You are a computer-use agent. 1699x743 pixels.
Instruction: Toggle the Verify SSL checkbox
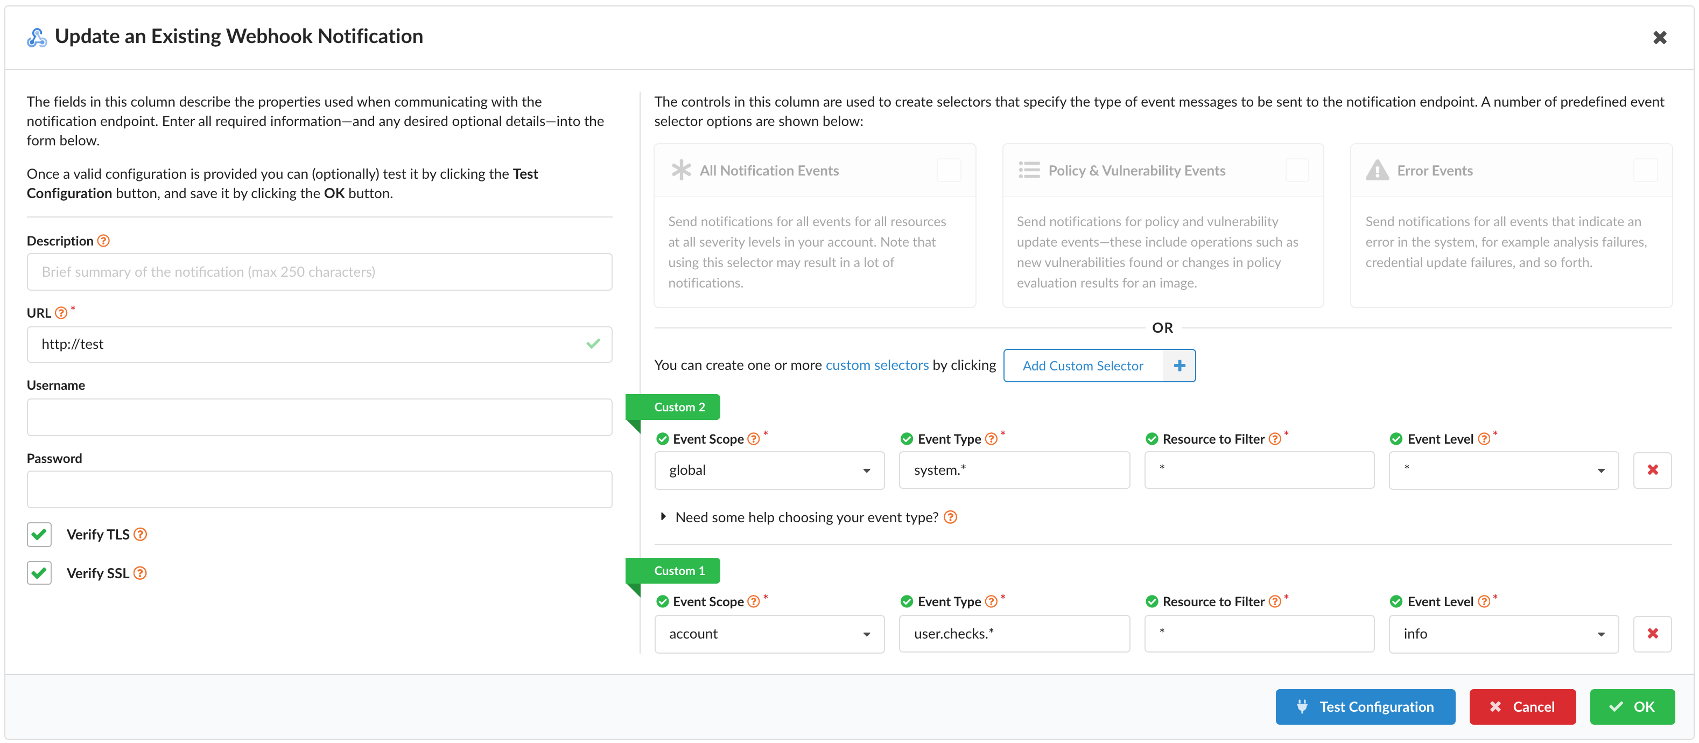39,572
